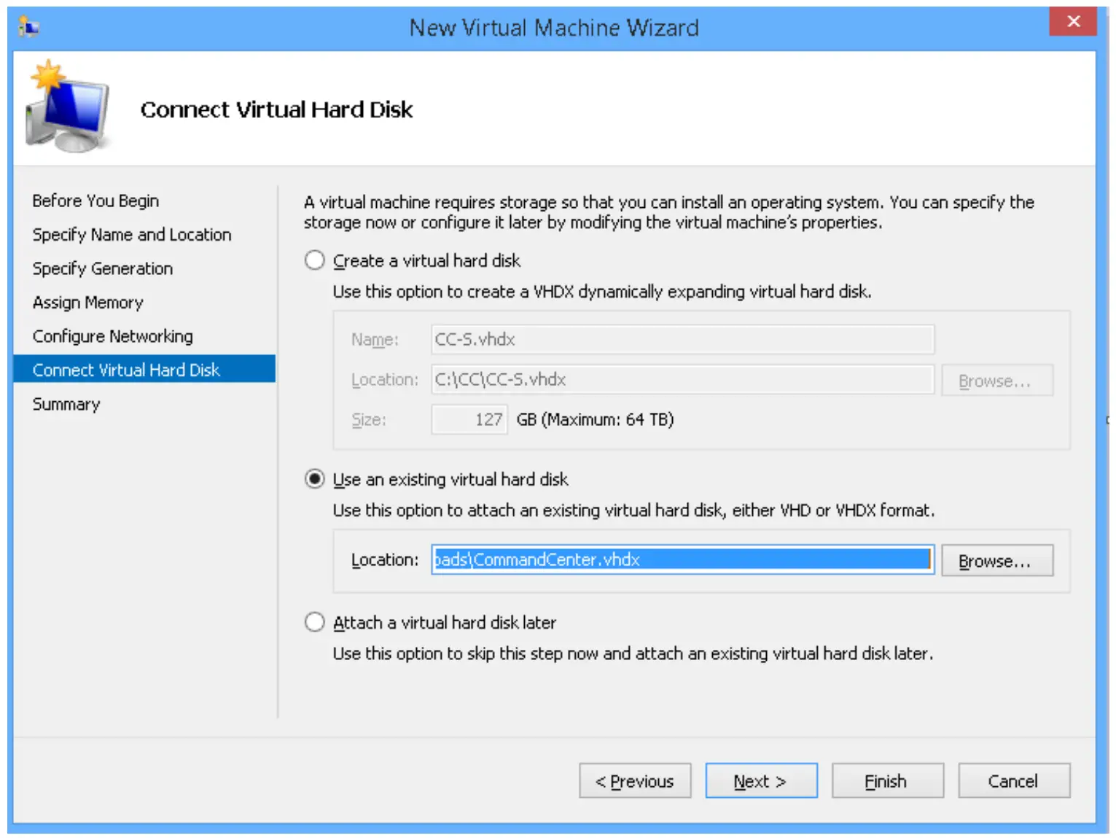
Task: Jump to Specify Generation step
Action: pyautogui.click(x=103, y=268)
